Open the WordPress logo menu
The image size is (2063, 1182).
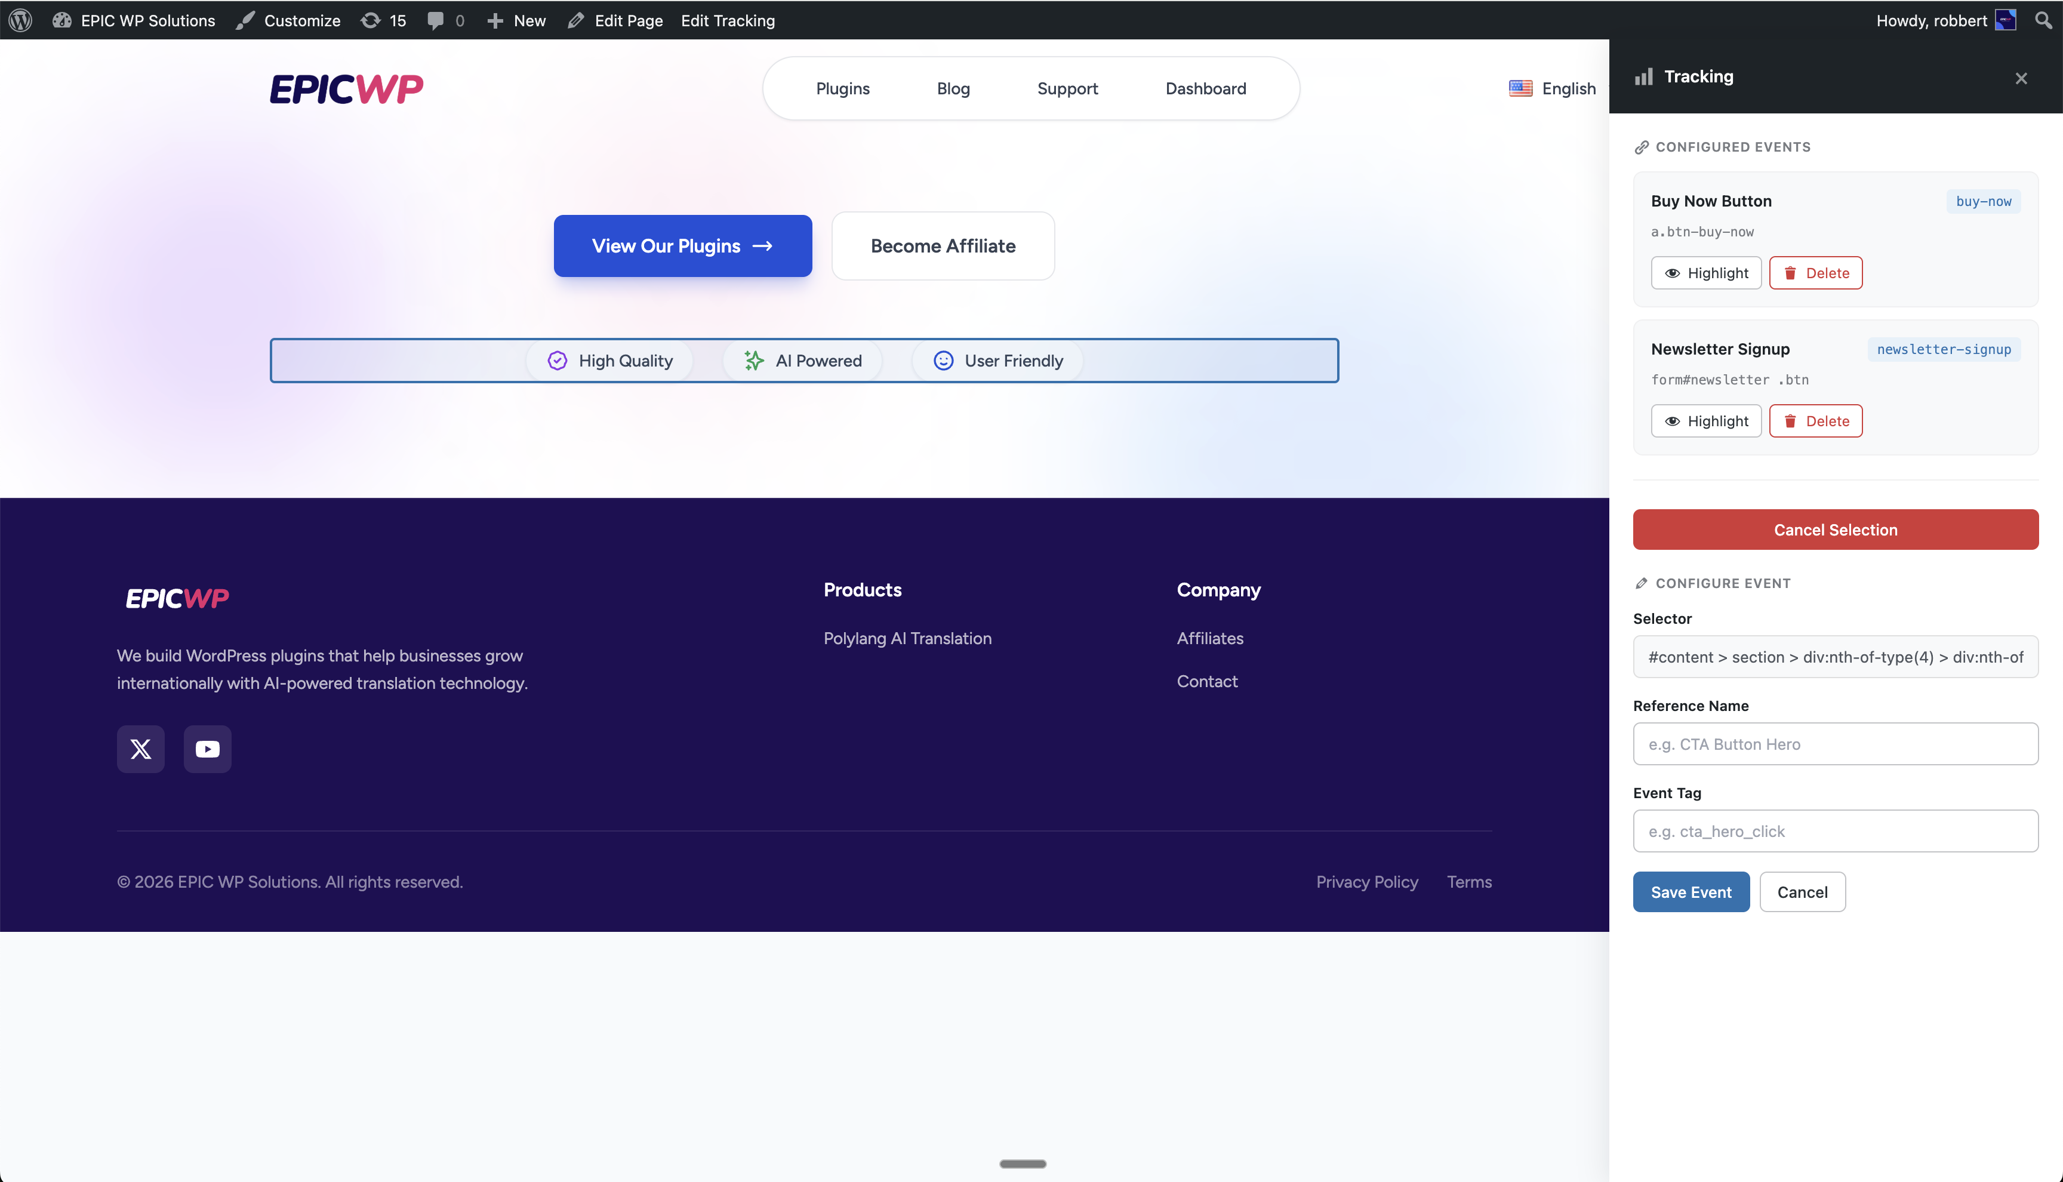pos(20,20)
